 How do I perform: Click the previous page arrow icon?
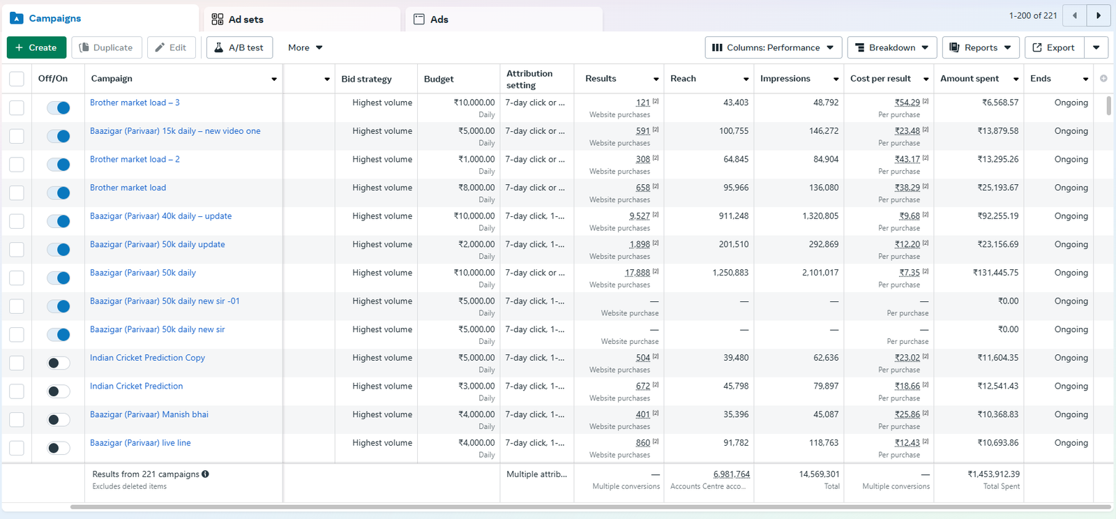coord(1075,15)
